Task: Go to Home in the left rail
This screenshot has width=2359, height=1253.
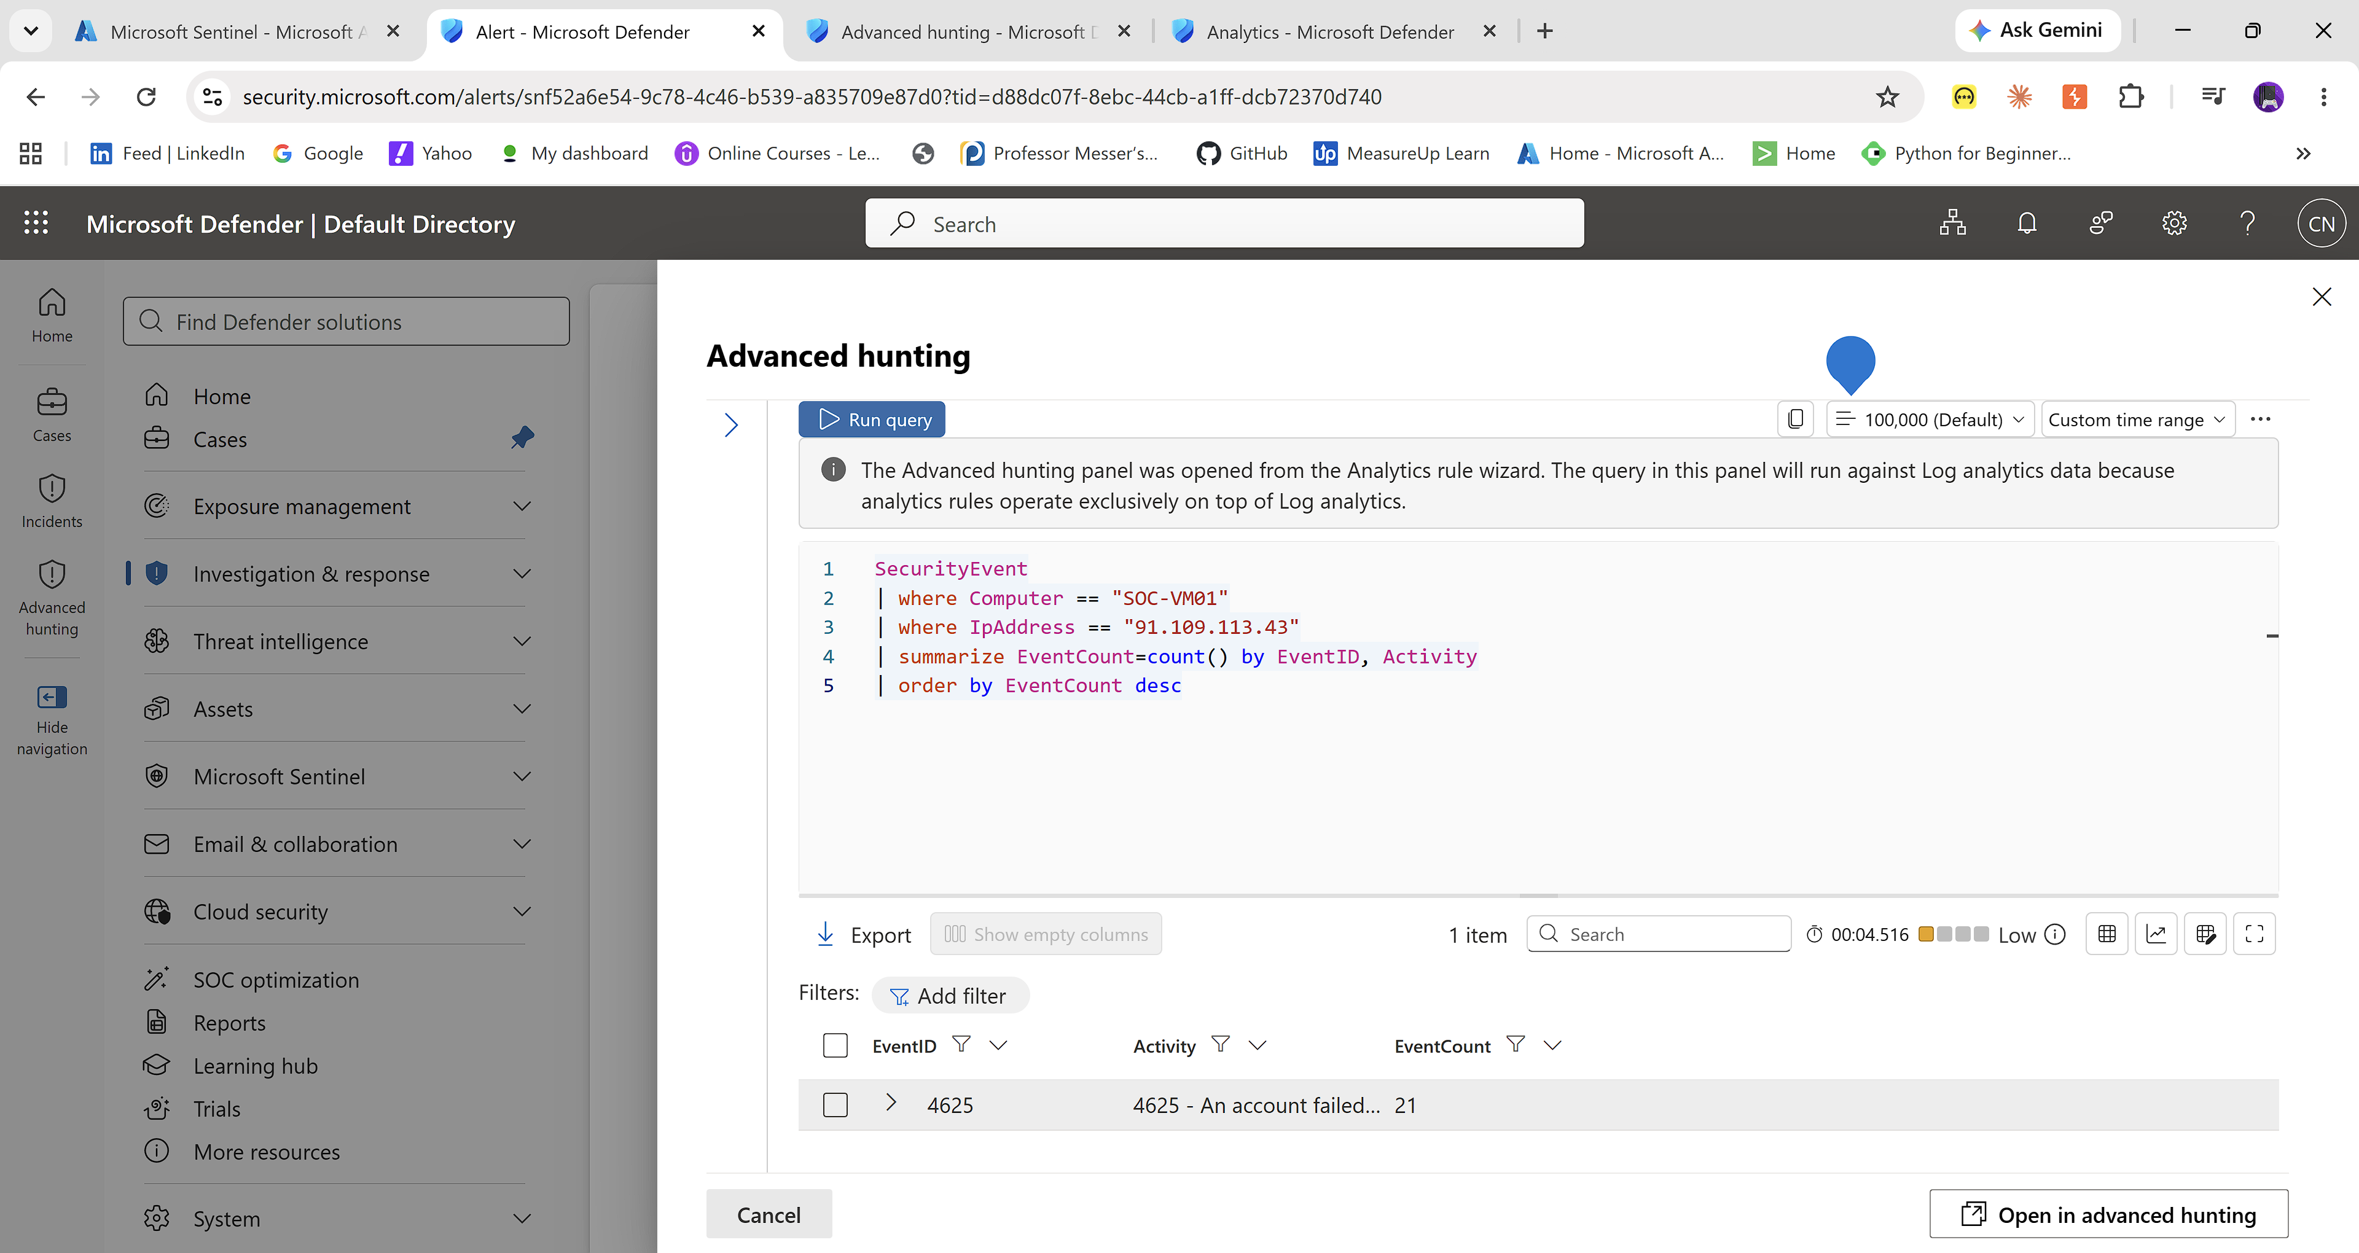Action: coord(52,315)
